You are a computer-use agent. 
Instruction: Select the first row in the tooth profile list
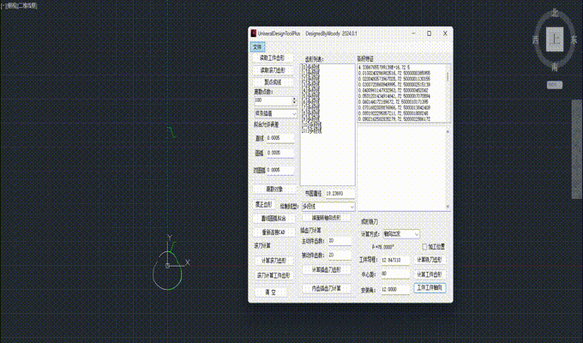tap(310, 67)
